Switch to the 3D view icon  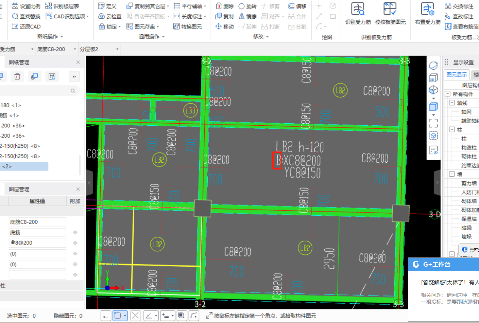433,78
